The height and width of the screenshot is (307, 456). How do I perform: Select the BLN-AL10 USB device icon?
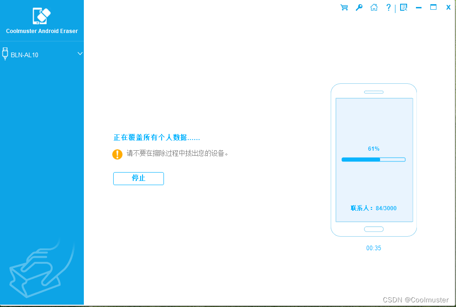pos(5,54)
